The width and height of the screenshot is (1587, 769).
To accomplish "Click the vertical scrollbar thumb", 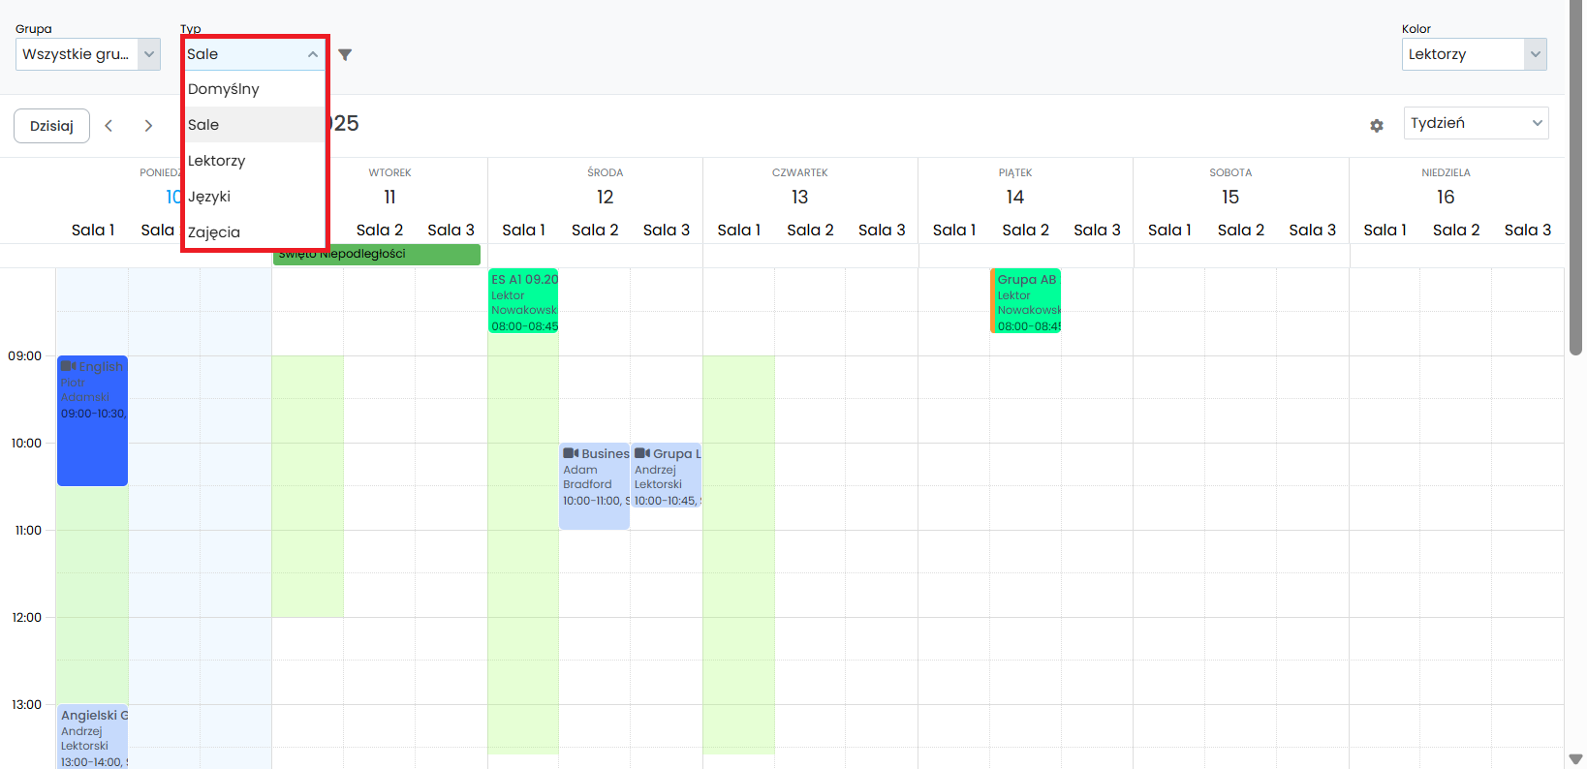I will click(x=1575, y=194).
